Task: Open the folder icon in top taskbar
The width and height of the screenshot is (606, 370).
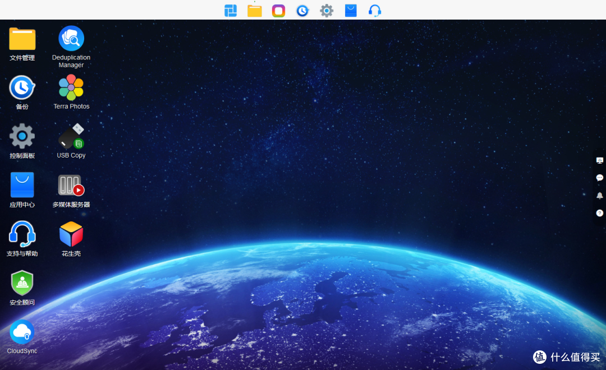Action: (255, 11)
